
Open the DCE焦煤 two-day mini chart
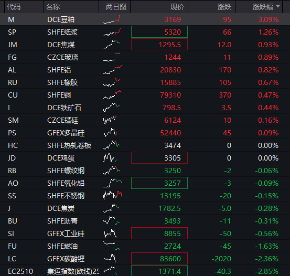(x=112, y=45)
